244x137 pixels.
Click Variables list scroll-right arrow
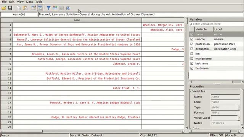tap(242, 82)
